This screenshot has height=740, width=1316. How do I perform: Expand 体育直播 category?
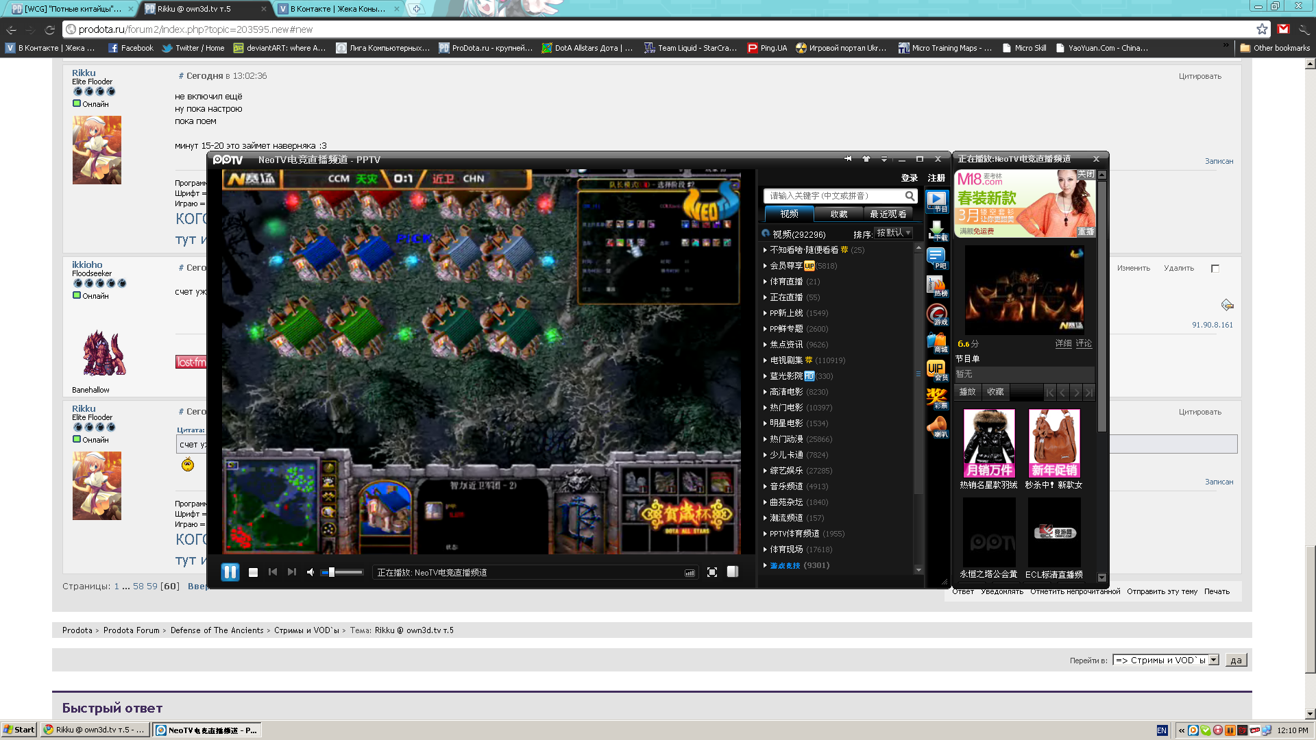coord(792,282)
